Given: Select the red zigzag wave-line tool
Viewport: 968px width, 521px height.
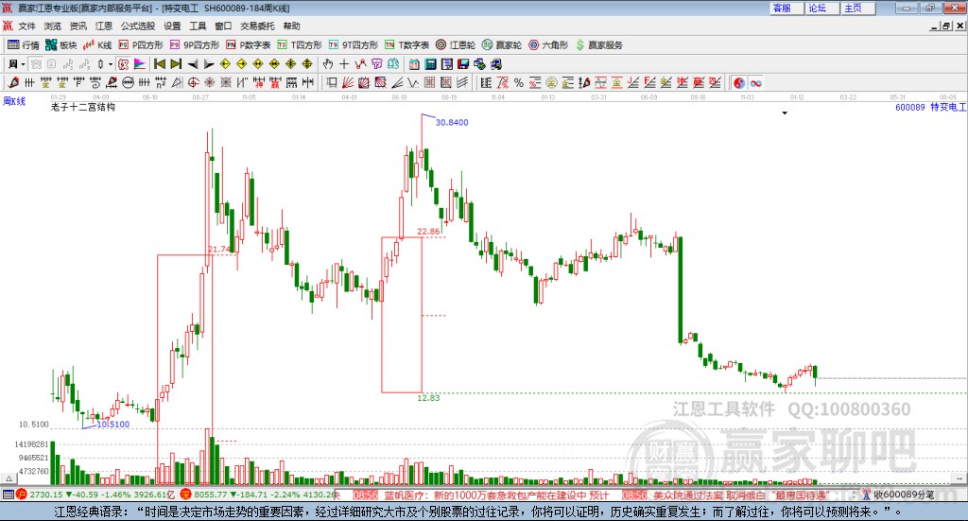Looking at the screenshot, I should (360, 64).
